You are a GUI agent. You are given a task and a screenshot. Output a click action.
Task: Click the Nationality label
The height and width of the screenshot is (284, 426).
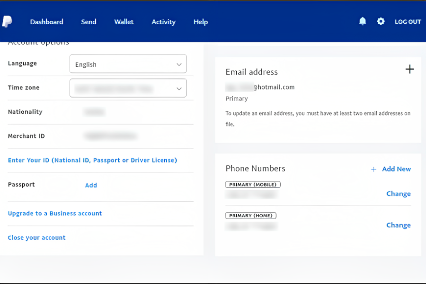click(x=25, y=112)
